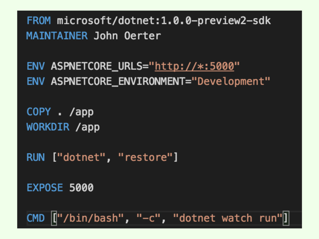319x239 pixels.
Task: Click the "dotnet watch run" string
Action: pos(228,218)
